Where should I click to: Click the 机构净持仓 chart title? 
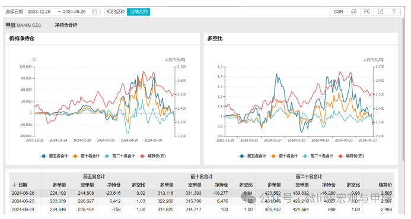pos(22,39)
